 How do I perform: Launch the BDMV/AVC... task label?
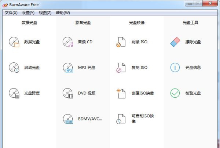(90, 119)
